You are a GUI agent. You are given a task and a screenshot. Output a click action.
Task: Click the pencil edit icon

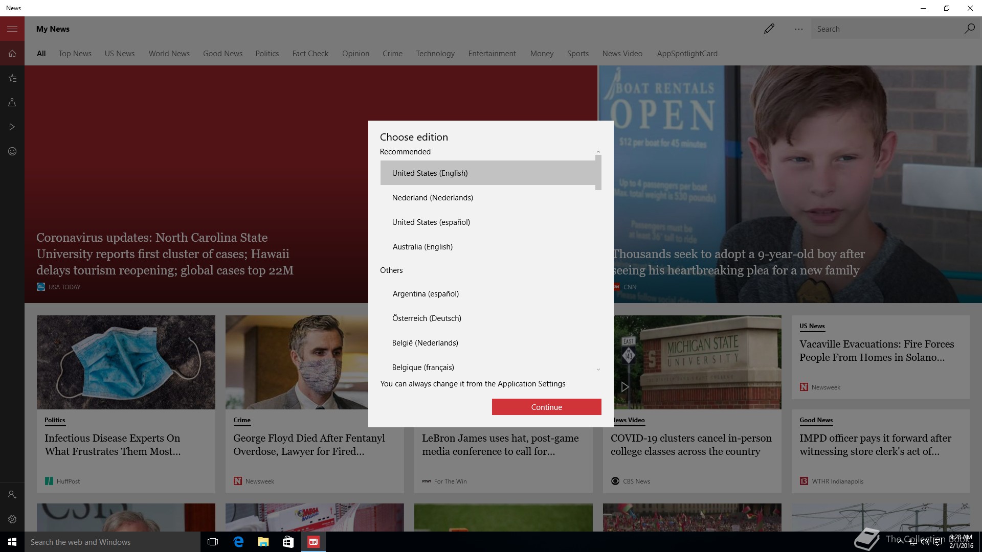tap(769, 29)
